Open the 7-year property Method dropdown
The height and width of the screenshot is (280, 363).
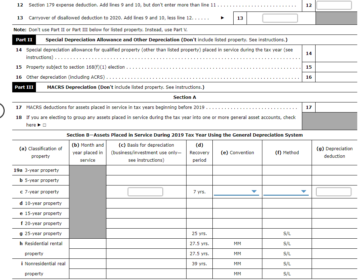[x=286, y=192]
